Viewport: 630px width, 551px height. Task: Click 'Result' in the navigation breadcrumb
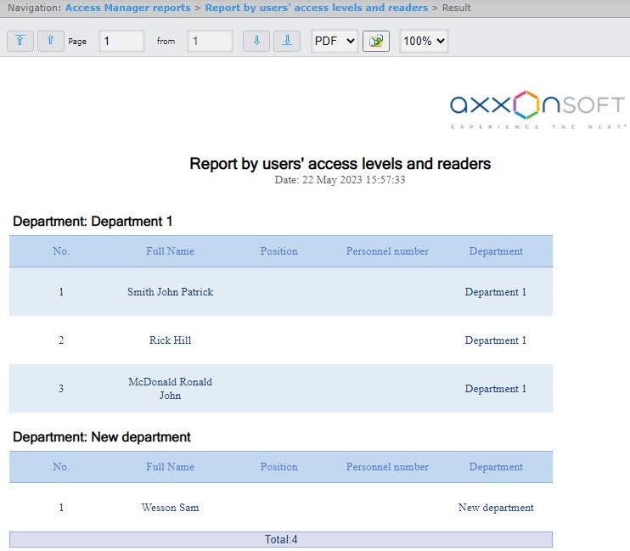(x=457, y=8)
